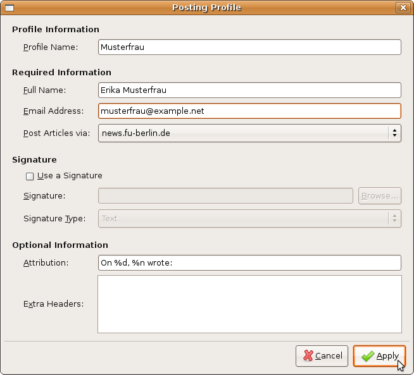Click the Attribution text field
This screenshot has height=375, width=414.
[249, 262]
